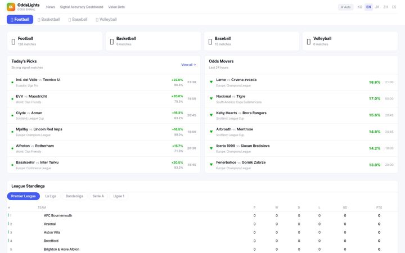Click the 18.8% odds change value
This screenshot has width=405, height=253.
point(375,82)
